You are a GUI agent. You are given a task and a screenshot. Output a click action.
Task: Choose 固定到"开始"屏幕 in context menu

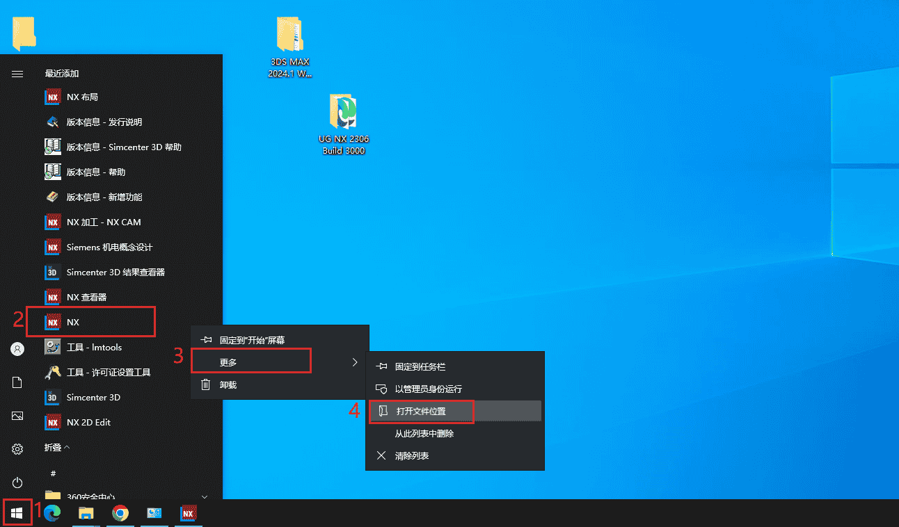pyautogui.click(x=280, y=340)
